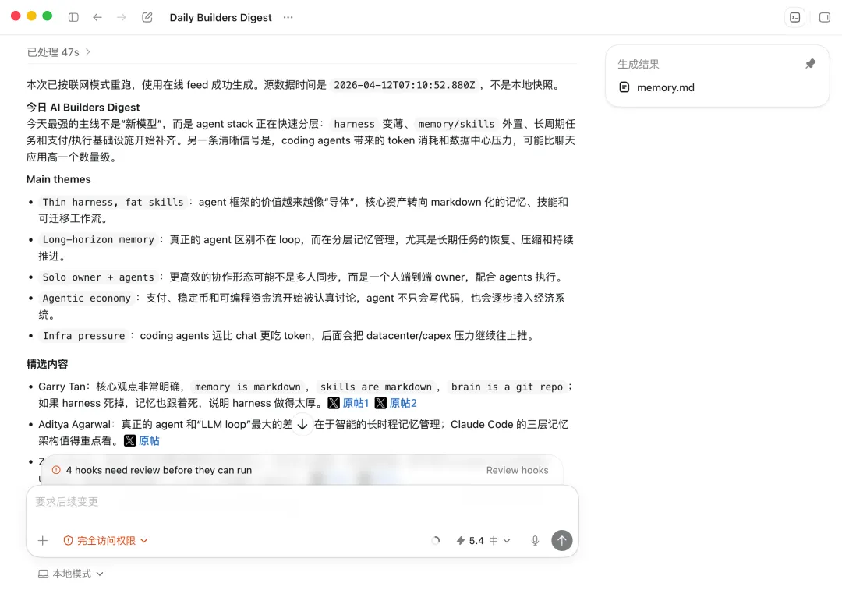Open the 完全访问权限 permission dropdown
The image size is (842, 590).
(105, 541)
